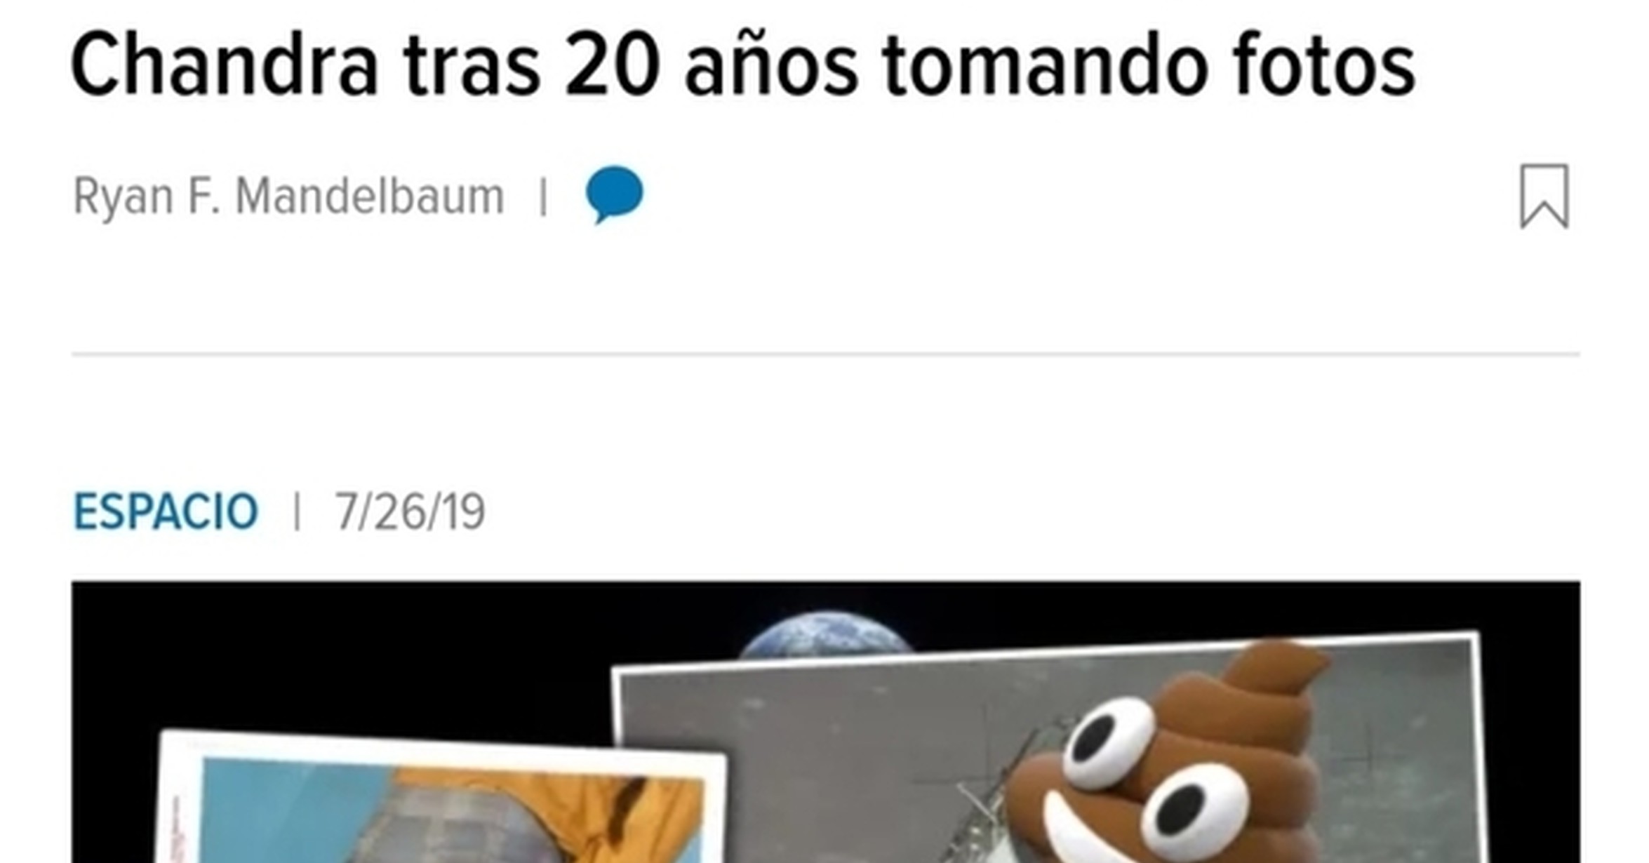Open Ryan F. Mandelbaum's author page
The width and height of the screenshot is (1649, 863).
click(288, 196)
